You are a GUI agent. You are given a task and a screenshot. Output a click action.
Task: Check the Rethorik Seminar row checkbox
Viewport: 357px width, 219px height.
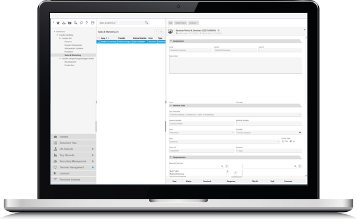(99, 42)
